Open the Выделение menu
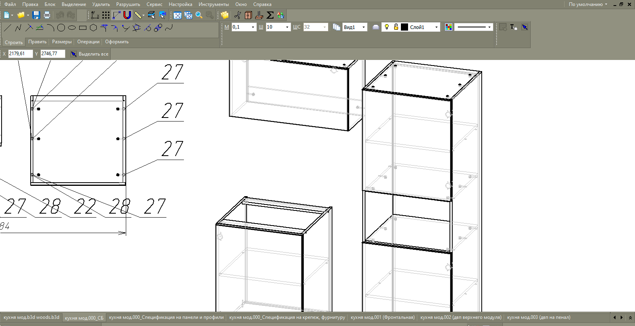 (x=74, y=4)
